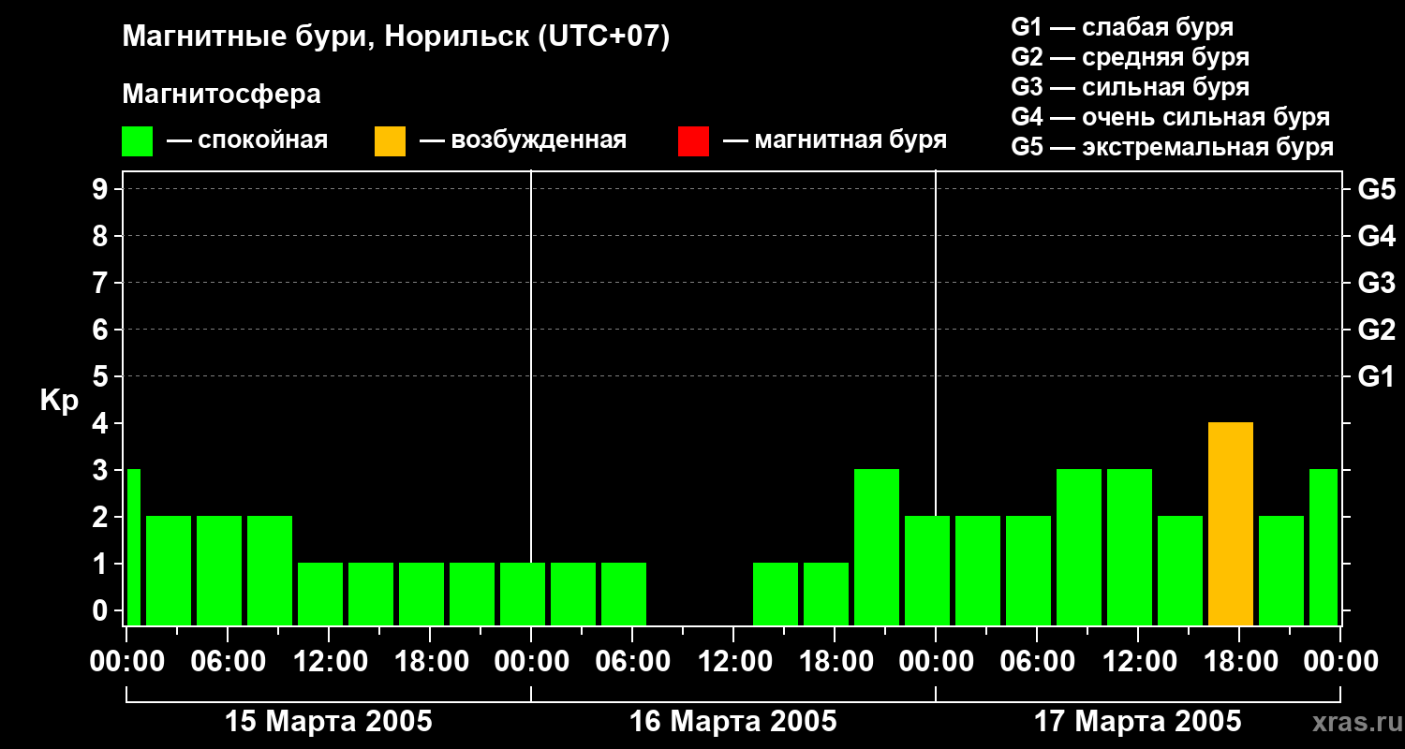
Task: Click the 'G2 — средняя буря' legend line
Action: (1131, 57)
